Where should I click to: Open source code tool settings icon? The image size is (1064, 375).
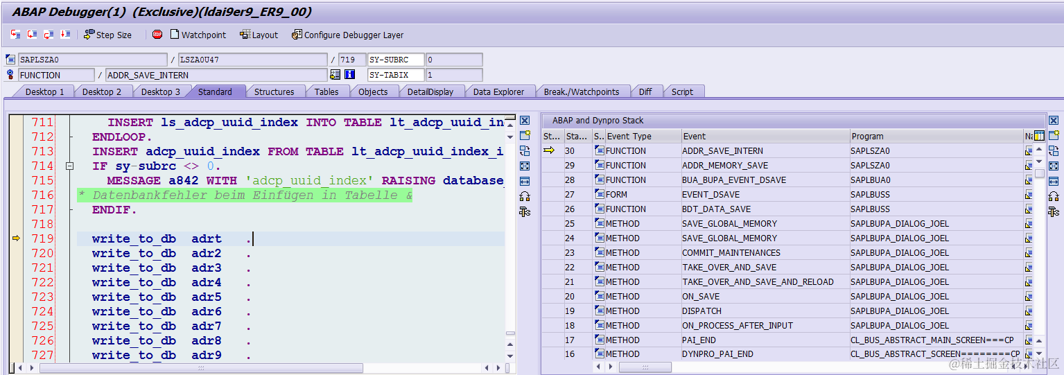(x=525, y=211)
